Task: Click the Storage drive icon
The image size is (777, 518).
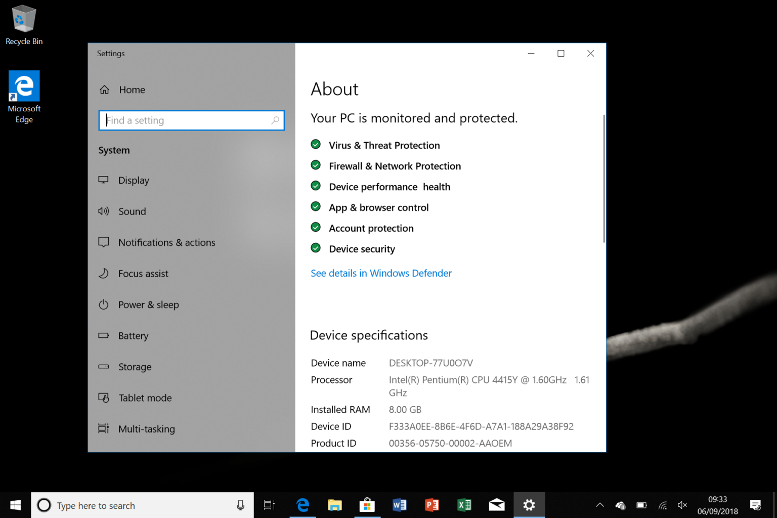Action: click(x=104, y=367)
